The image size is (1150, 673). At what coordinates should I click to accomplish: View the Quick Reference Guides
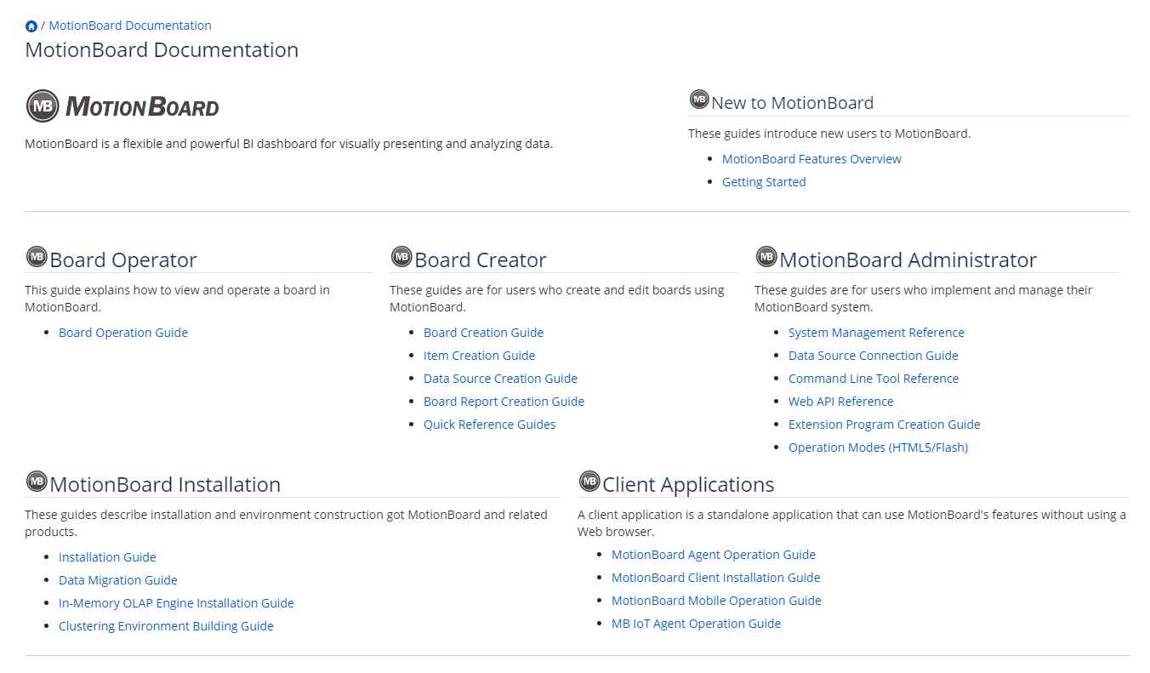(x=489, y=425)
